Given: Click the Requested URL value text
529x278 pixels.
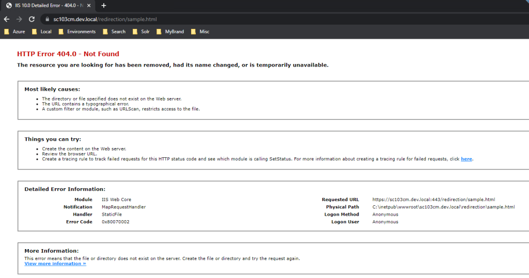Looking at the screenshot, I should click(433, 199).
